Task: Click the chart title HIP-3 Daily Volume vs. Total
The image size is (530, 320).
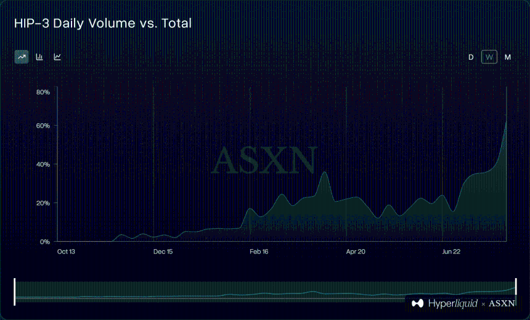Action: coord(103,23)
